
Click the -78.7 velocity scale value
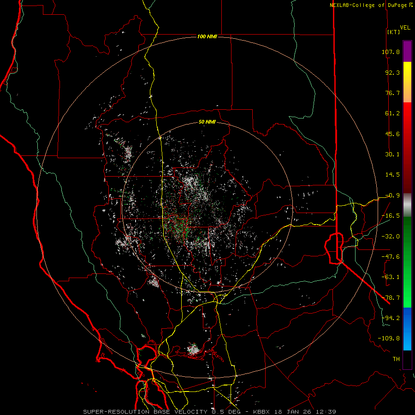(x=391, y=298)
